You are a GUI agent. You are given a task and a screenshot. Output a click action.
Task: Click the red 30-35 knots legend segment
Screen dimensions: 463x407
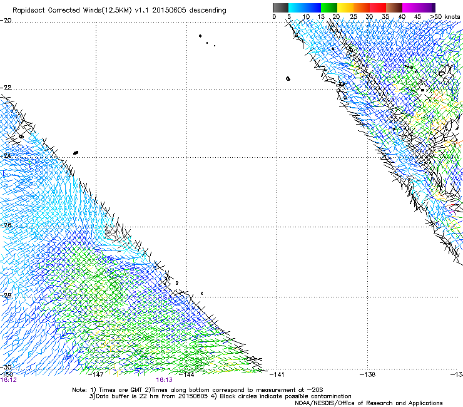[x=378, y=8]
